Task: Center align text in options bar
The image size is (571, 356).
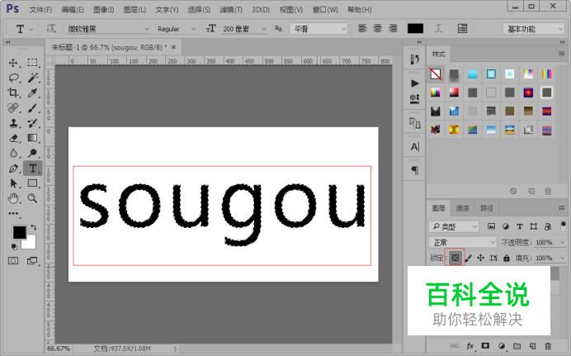Action: click(378, 28)
